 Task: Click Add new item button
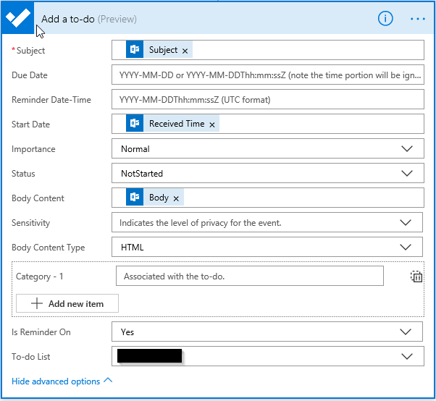(x=67, y=304)
